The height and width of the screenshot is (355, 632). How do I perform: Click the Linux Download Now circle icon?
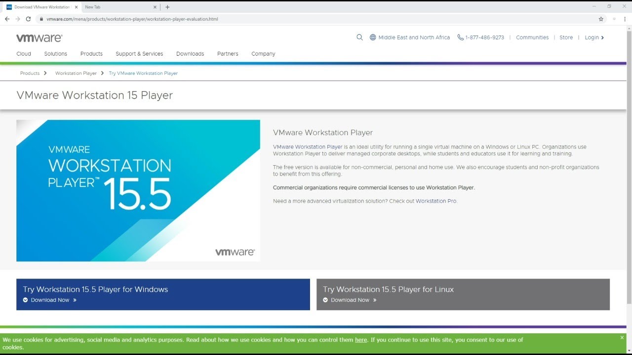click(x=325, y=300)
